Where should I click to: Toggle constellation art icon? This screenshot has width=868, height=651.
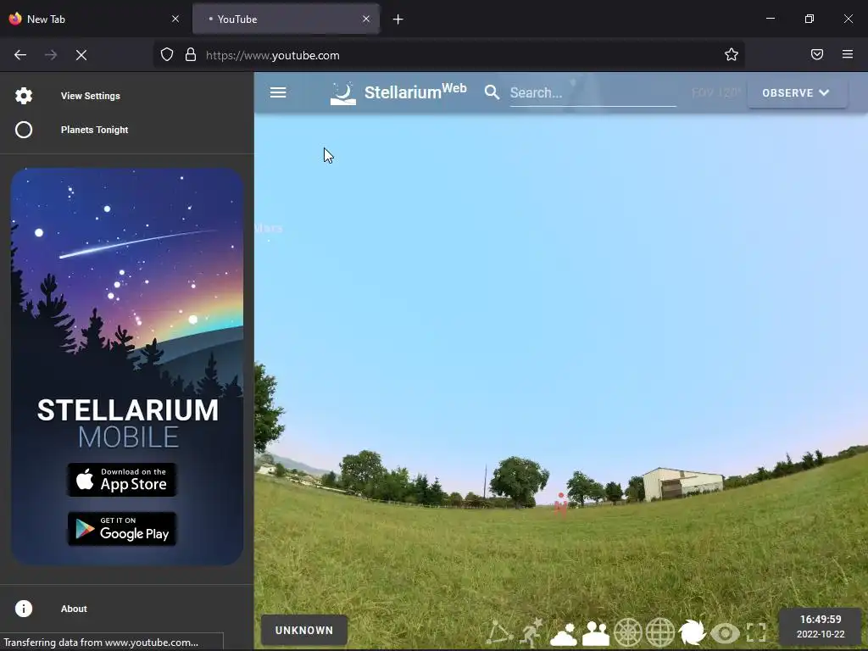531,632
